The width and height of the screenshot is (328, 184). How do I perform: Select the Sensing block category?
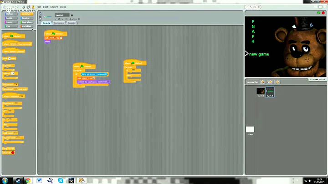pyautogui.click(x=27, y=18)
